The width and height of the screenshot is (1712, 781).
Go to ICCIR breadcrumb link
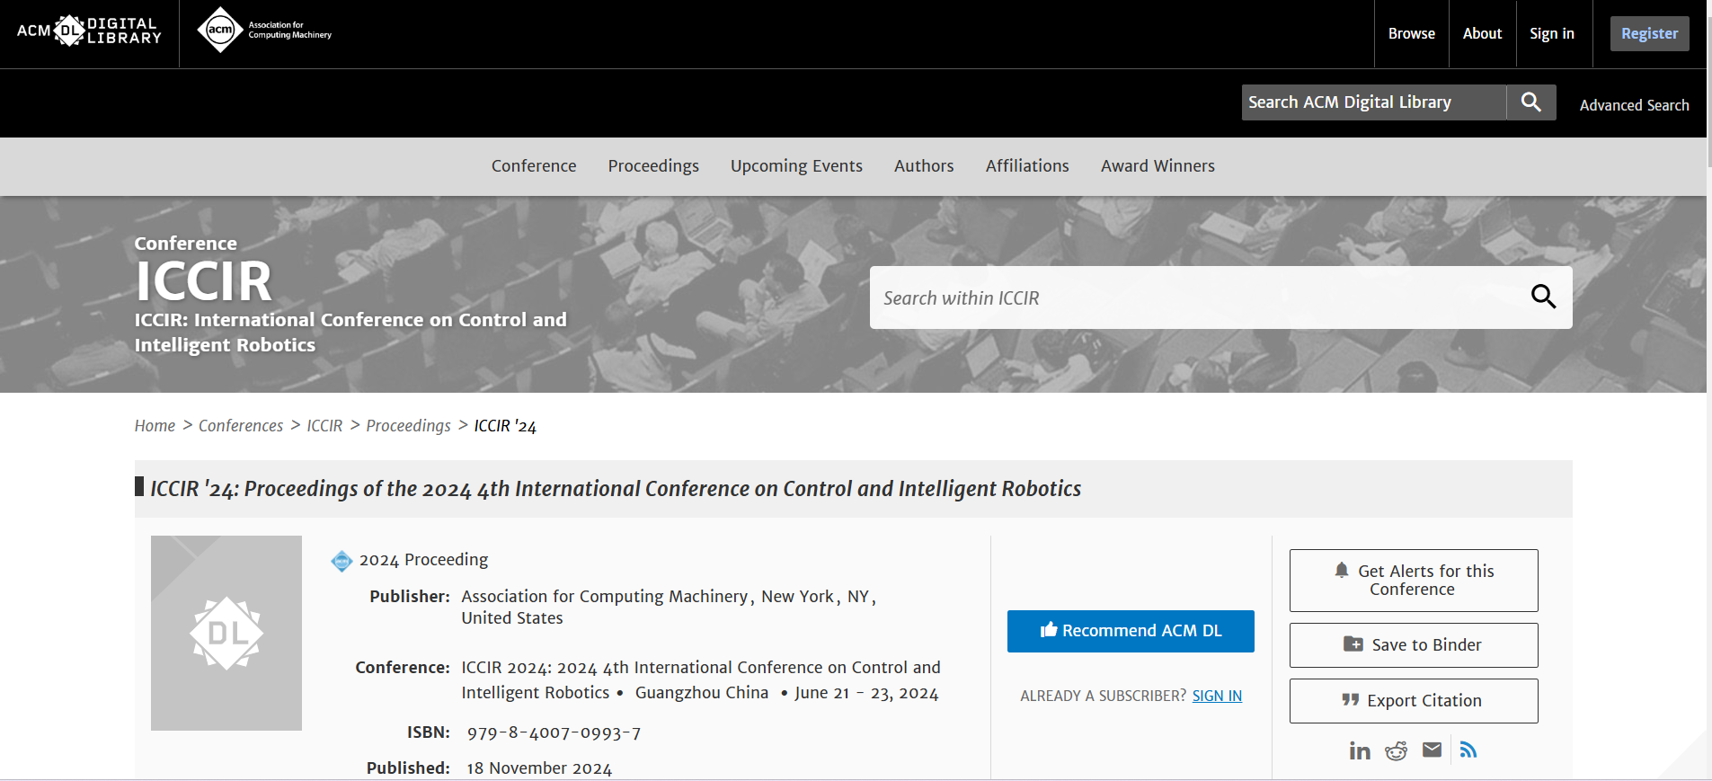[x=324, y=426]
